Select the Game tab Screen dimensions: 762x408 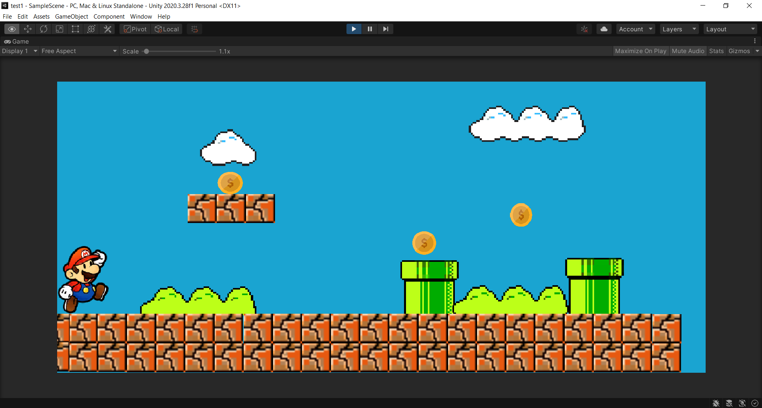[17, 41]
